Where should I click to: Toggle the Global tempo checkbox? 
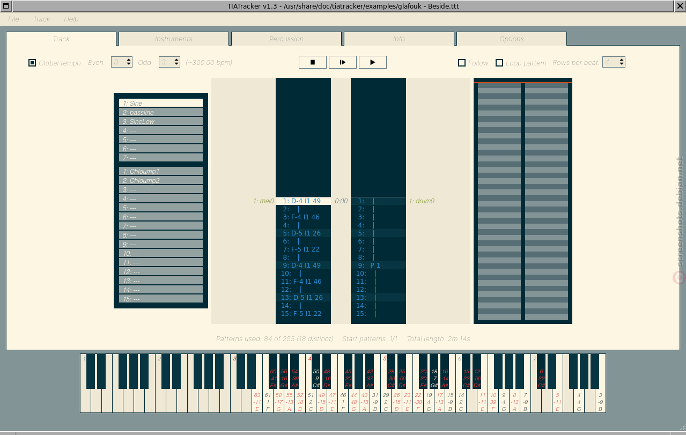click(32, 63)
